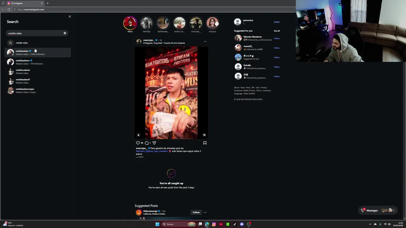Open the Estrella profile name

tap(247, 65)
